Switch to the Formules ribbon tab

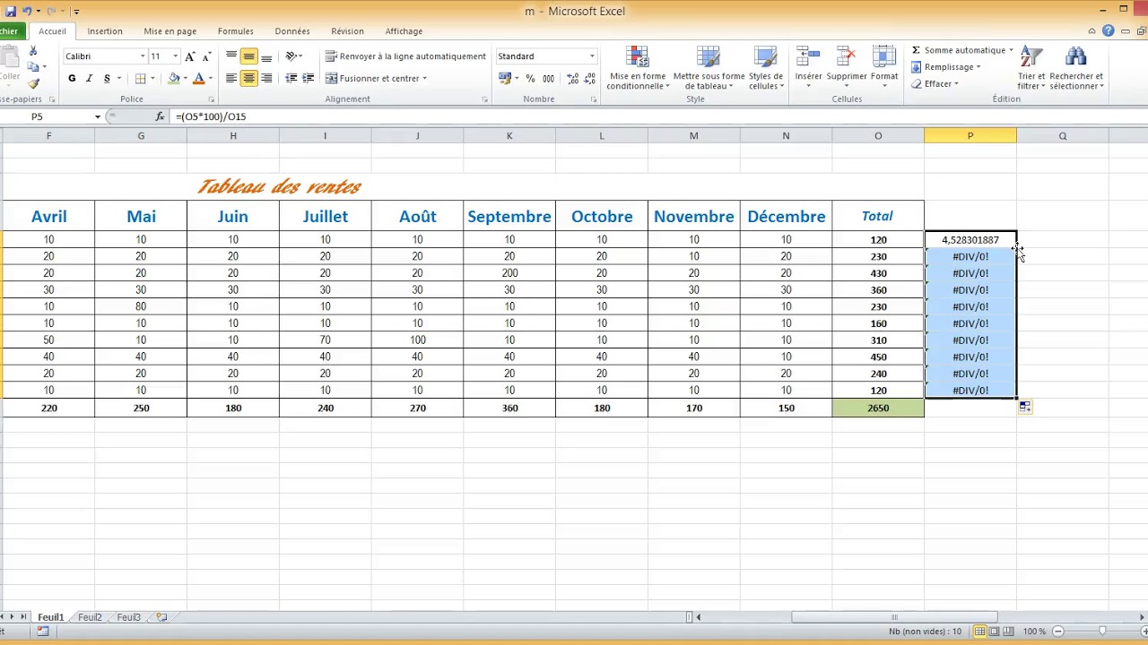(x=235, y=31)
